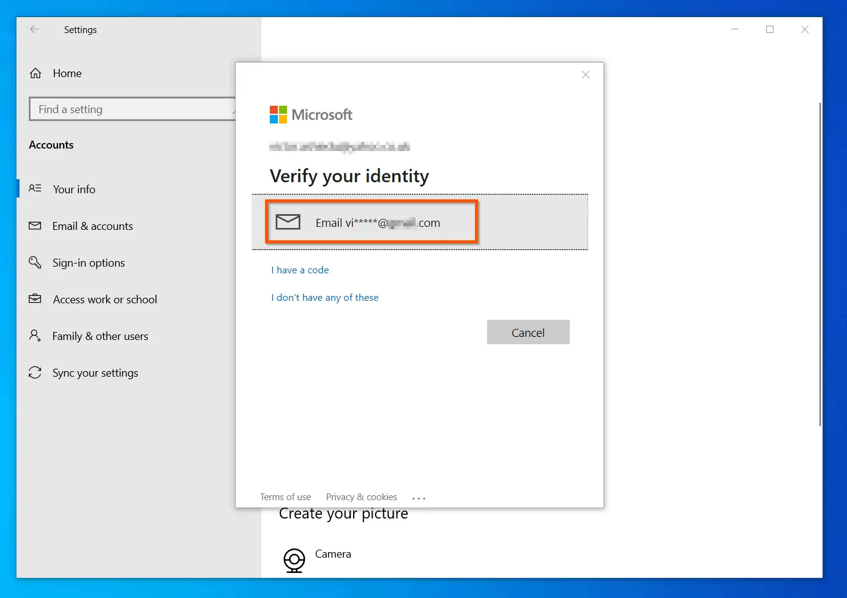847x598 pixels.
Task: Select Your info in the sidebar
Action: 74,190
